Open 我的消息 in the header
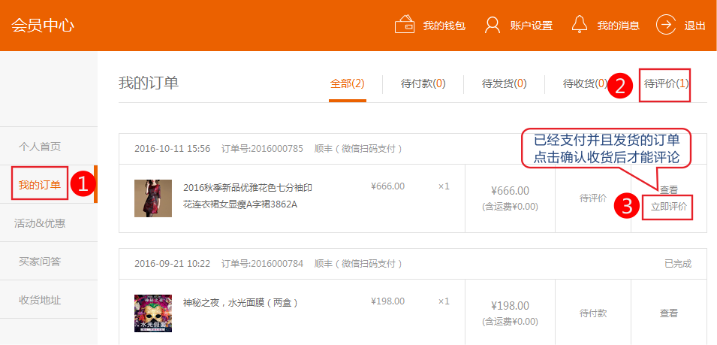Viewport: 717px width, 345px height. tap(618, 26)
